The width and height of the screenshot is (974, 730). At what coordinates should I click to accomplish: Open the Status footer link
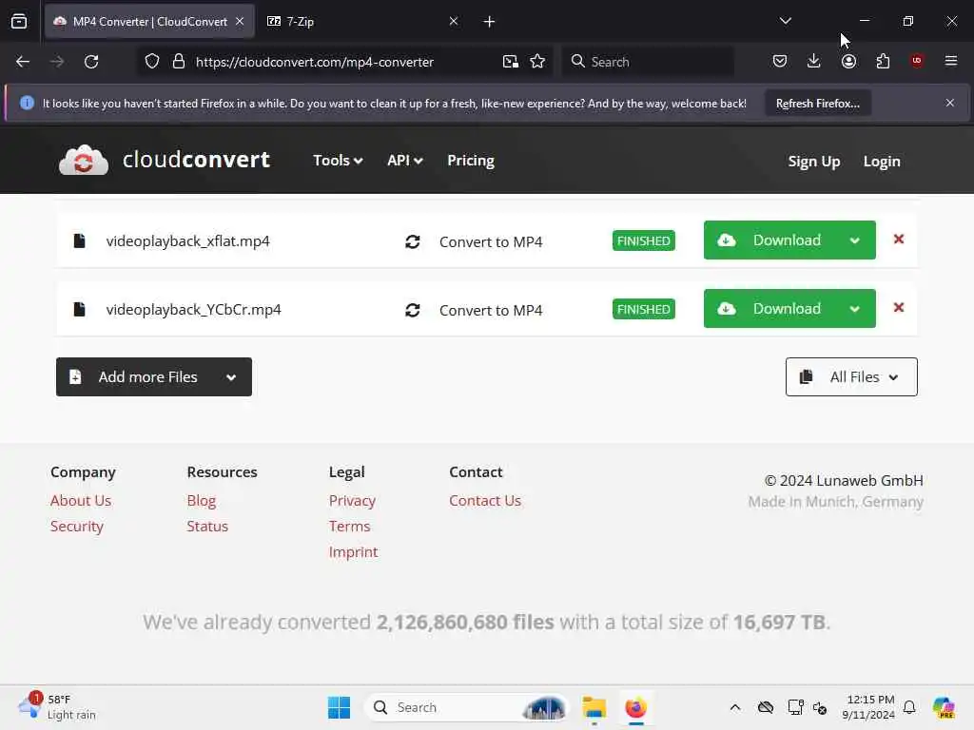[x=207, y=526]
